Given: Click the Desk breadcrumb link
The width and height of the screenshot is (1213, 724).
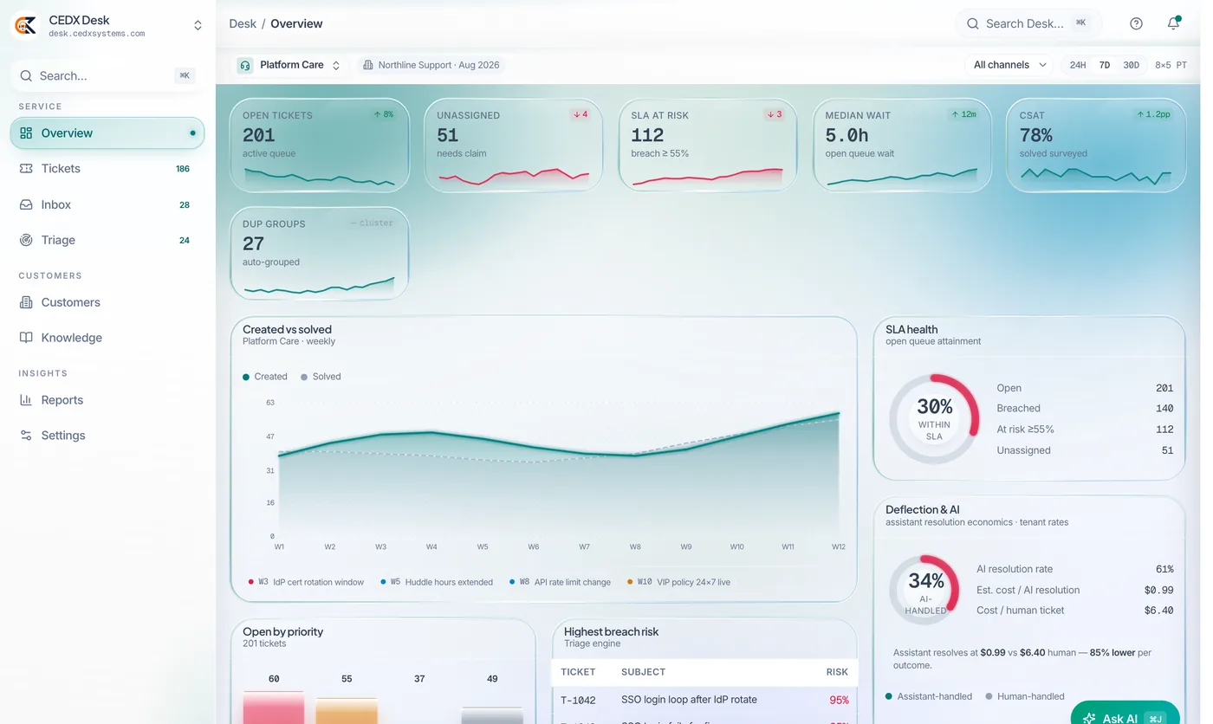Looking at the screenshot, I should pos(243,23).
